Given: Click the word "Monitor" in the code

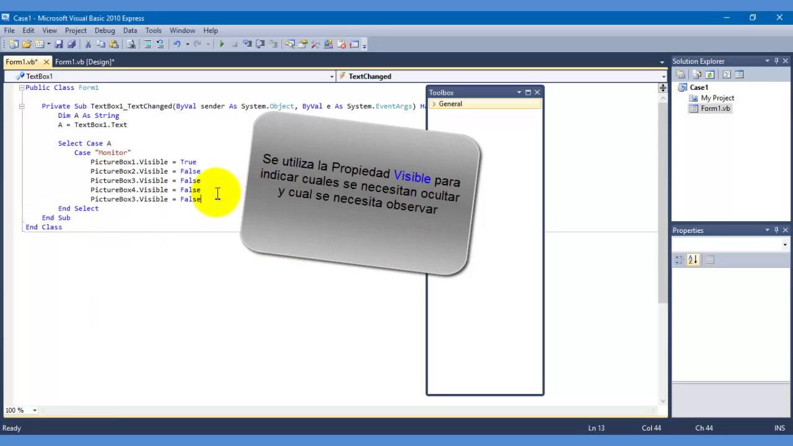Looking at the screenshot, I should 113,152.
